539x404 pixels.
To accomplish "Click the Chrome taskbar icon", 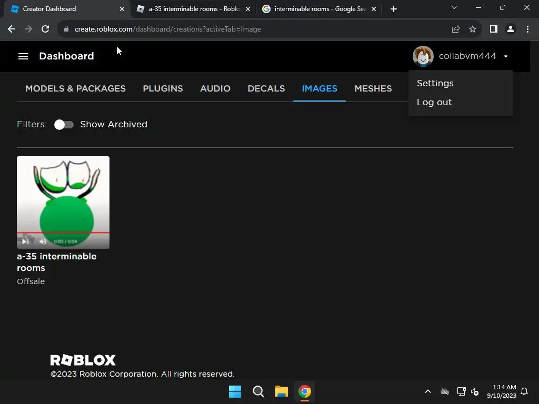I will [x=305, y=391].
